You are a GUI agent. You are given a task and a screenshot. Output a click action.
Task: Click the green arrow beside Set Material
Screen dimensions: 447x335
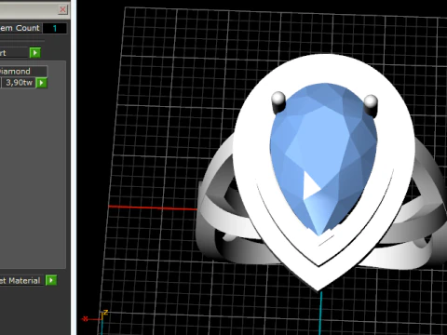click(51, 280)
